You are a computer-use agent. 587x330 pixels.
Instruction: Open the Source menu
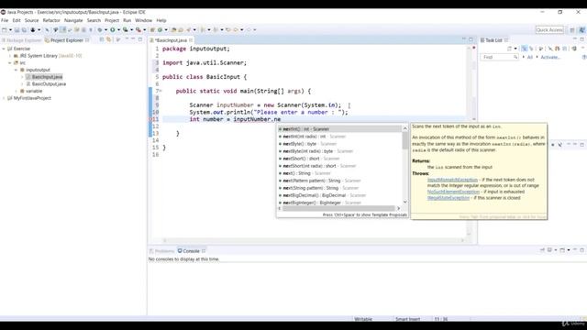[x=31, y=20]
